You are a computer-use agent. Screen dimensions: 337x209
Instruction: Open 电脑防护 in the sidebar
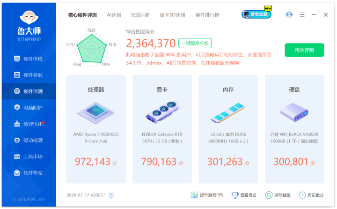click(x=29, y=107)
